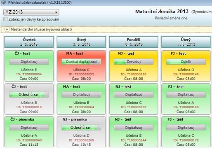Click Digitalizuj for NJ test Učebna E

pyautogui.click(x=134, y=128)
